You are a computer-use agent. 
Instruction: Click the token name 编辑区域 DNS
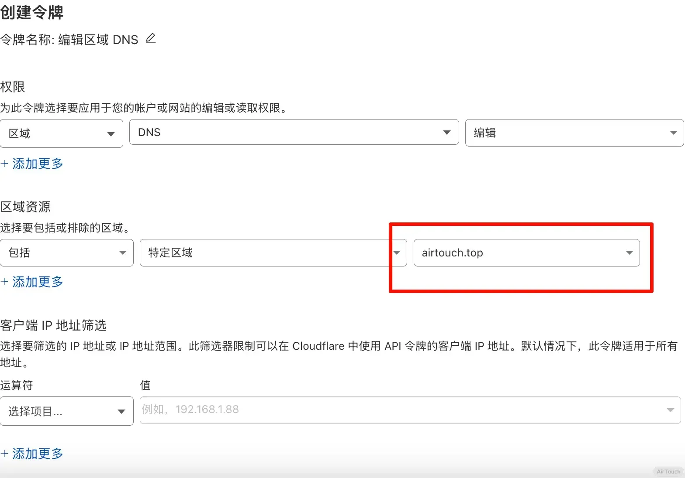coord(98,40)
